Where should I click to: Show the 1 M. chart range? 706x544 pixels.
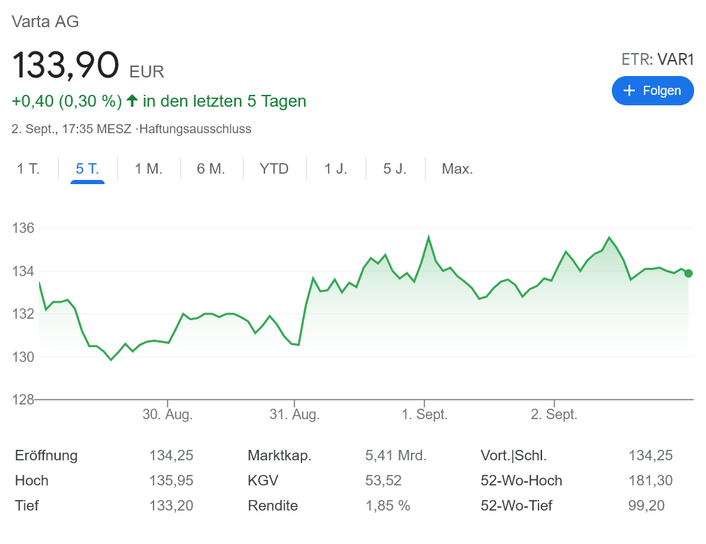[149, 169]
